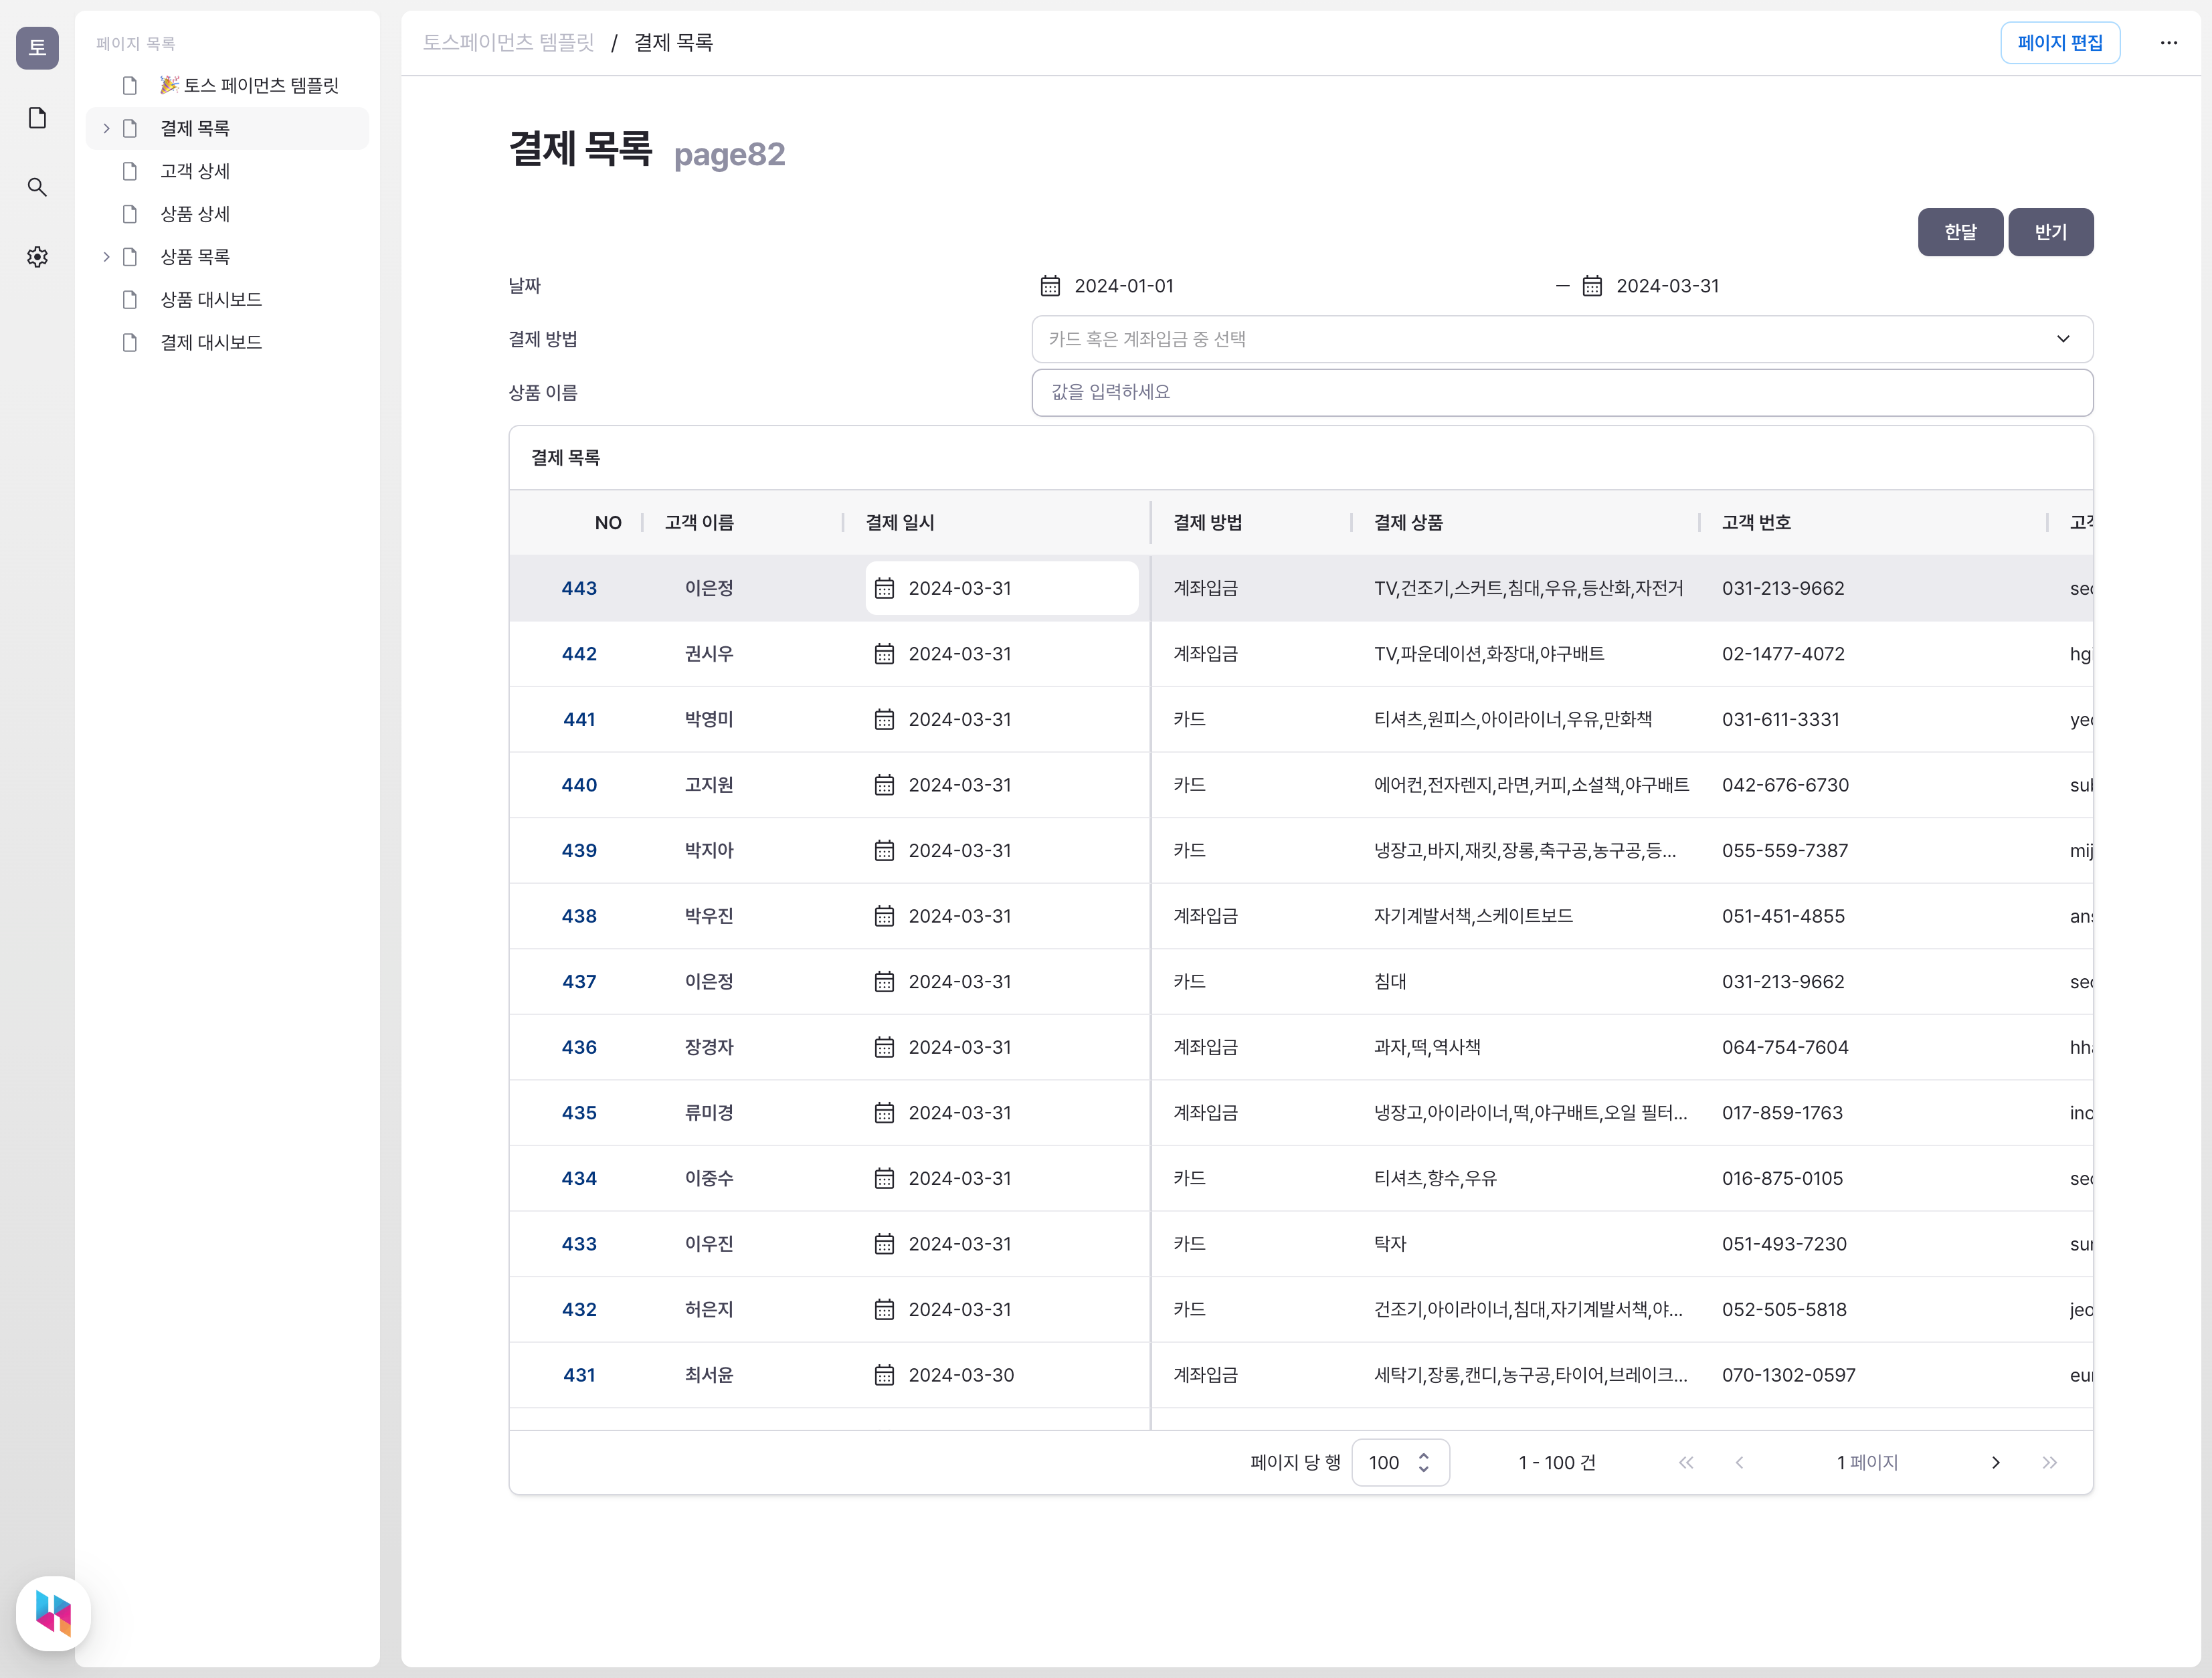Click calendar icon in row 437
Image resolution: width=2212 pixels, height=1678 pixels.
pos(884,982)
